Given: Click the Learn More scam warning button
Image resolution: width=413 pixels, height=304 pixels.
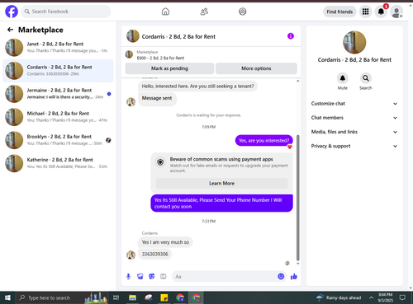Looking at the screenshot, I should click(x=221, y=183).
